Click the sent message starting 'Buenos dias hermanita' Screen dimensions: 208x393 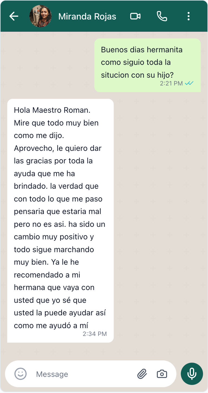[142, 50]
